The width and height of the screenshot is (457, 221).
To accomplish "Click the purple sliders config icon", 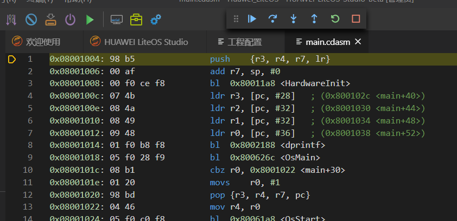I will tap(11, 20).
